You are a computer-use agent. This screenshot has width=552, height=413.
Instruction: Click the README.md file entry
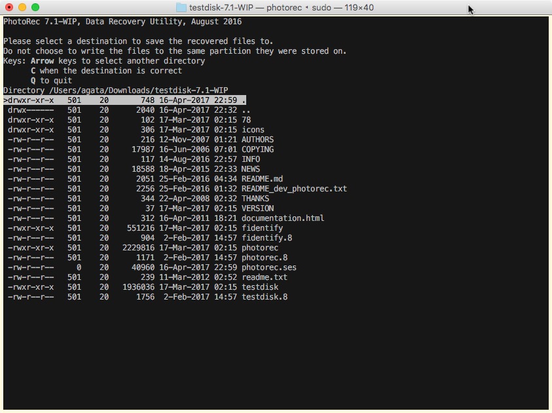point(263,179)
